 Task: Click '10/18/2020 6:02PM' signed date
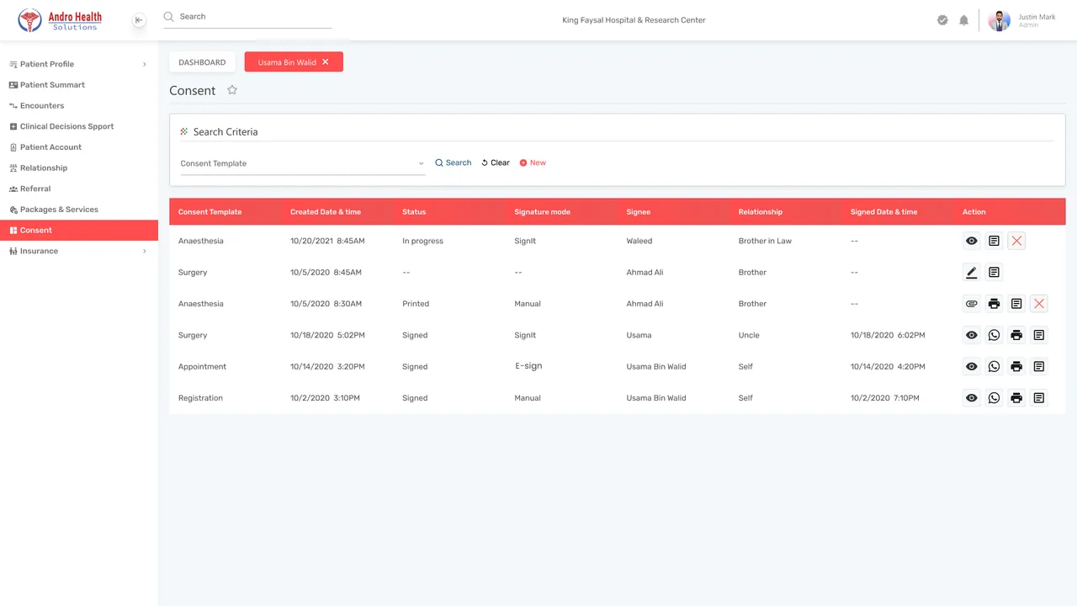pos(888,335)
